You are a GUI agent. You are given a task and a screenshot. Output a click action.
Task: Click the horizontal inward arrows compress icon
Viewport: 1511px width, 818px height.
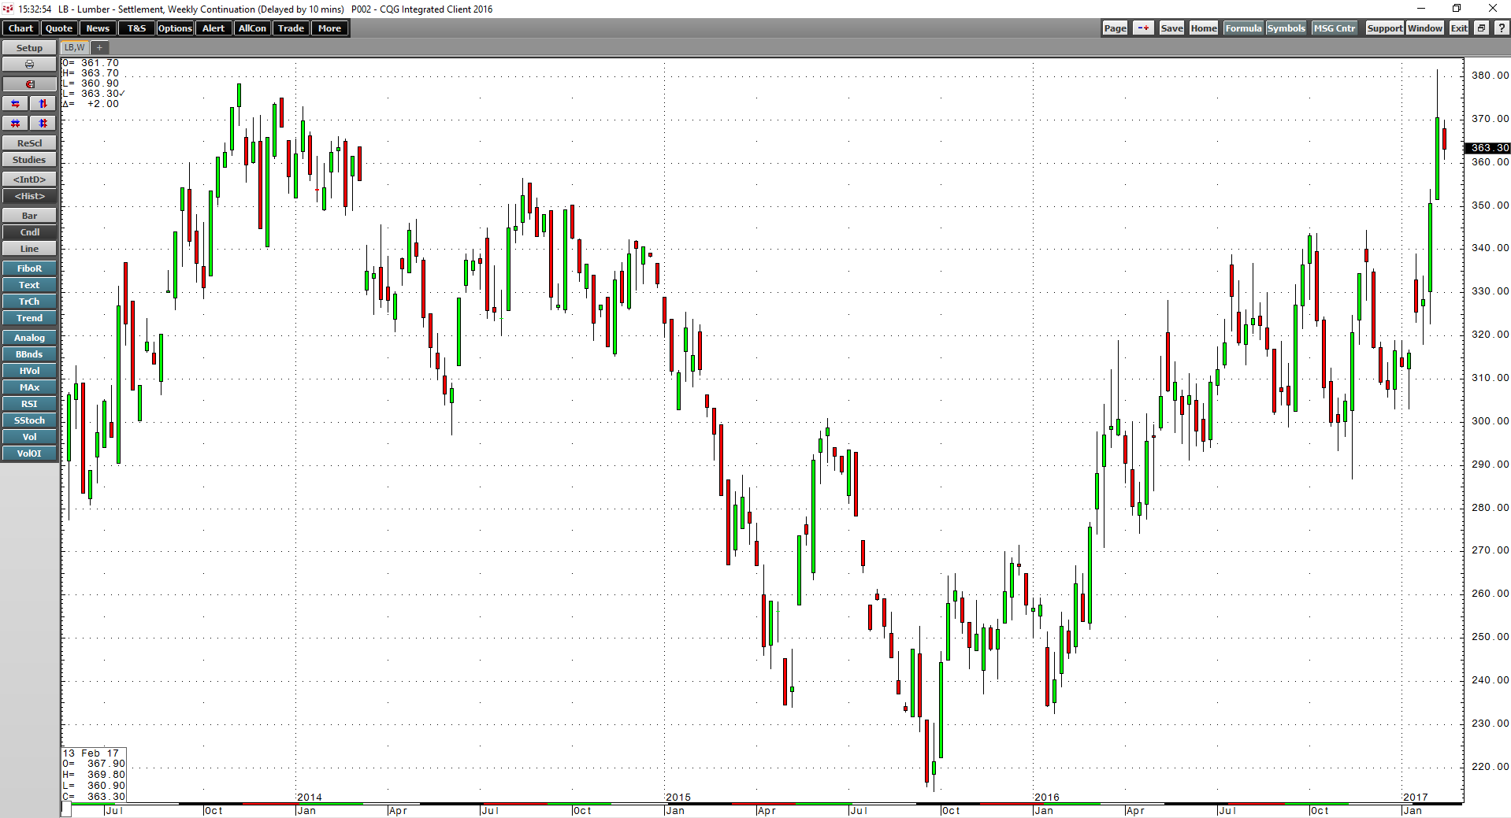(16, 124)
